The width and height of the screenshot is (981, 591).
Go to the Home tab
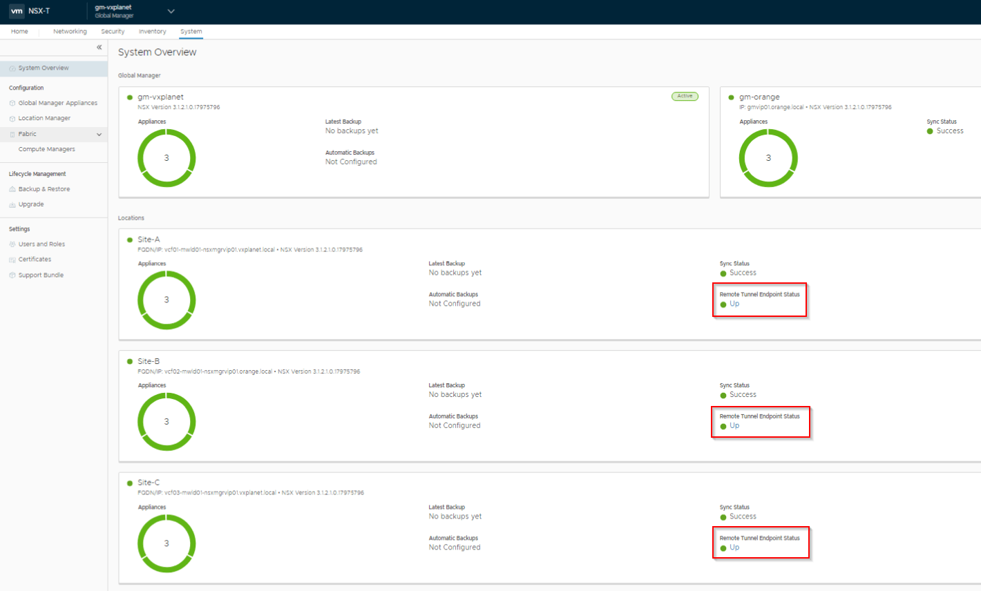[19, 31]
